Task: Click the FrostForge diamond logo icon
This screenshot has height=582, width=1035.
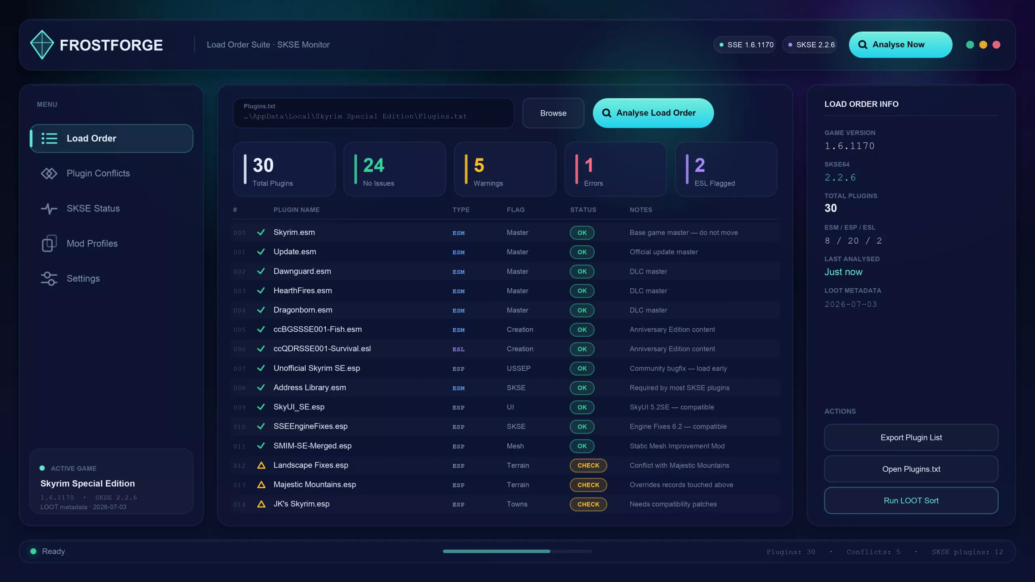Action: tap(42, 45)
